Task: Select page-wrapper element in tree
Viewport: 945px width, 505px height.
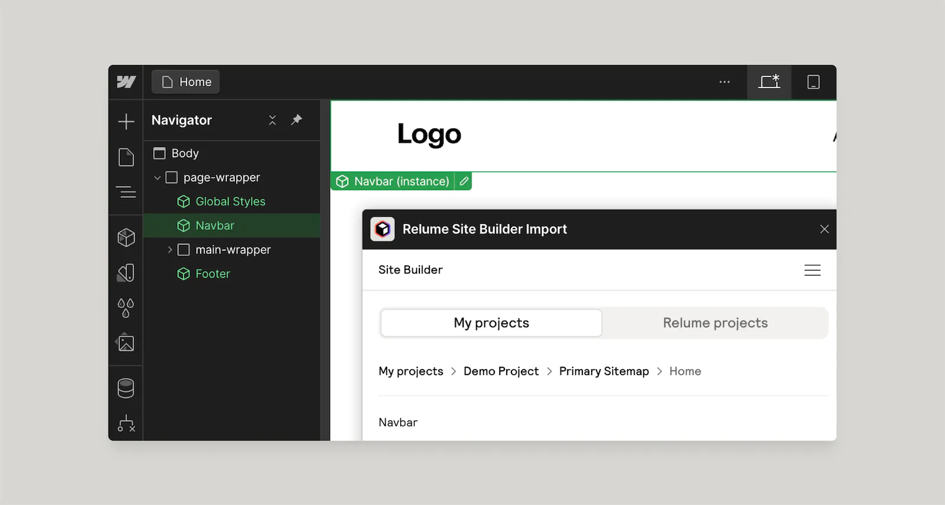Action: [x=221, y=178]
